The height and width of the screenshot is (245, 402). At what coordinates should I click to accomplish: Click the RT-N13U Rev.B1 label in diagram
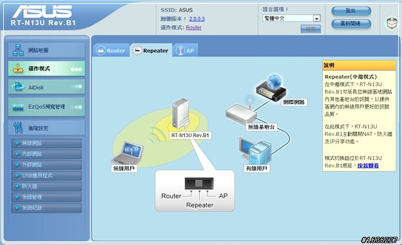pos(190,135)
